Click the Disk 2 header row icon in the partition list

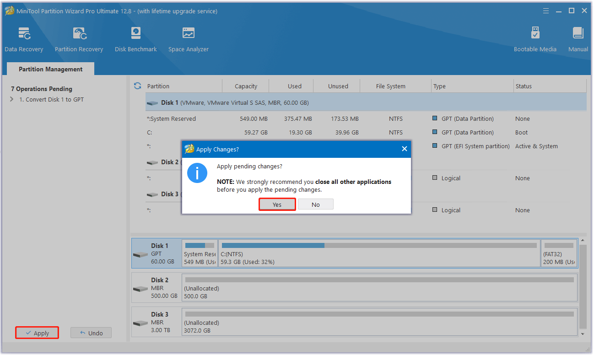click(x=152, y=162)
